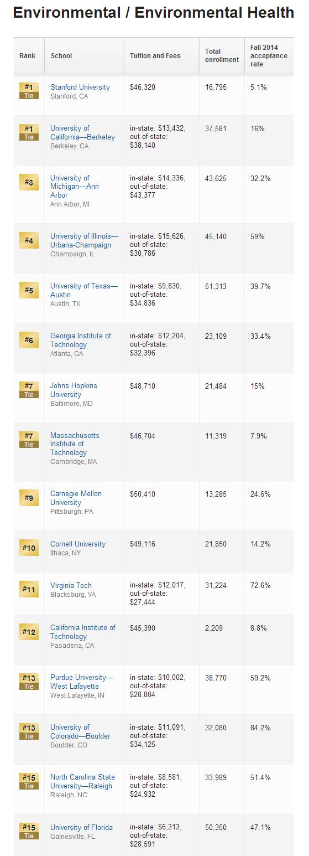Open the University of Florida link
Screen dimensions: 309x856
(x=81, y=828)
